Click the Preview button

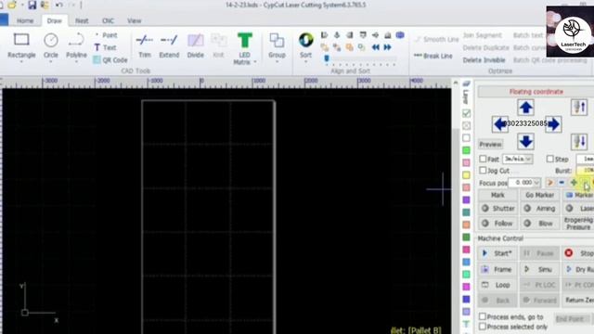click(490, 145)
